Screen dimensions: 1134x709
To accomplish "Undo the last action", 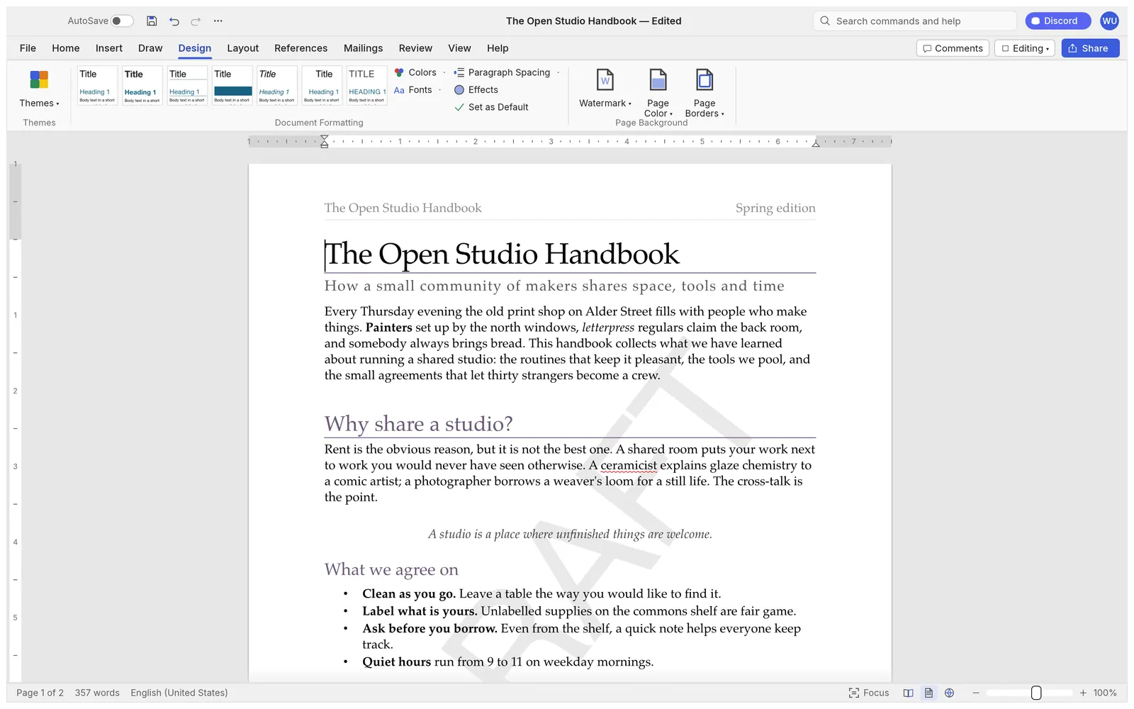I will pos(174,21).
